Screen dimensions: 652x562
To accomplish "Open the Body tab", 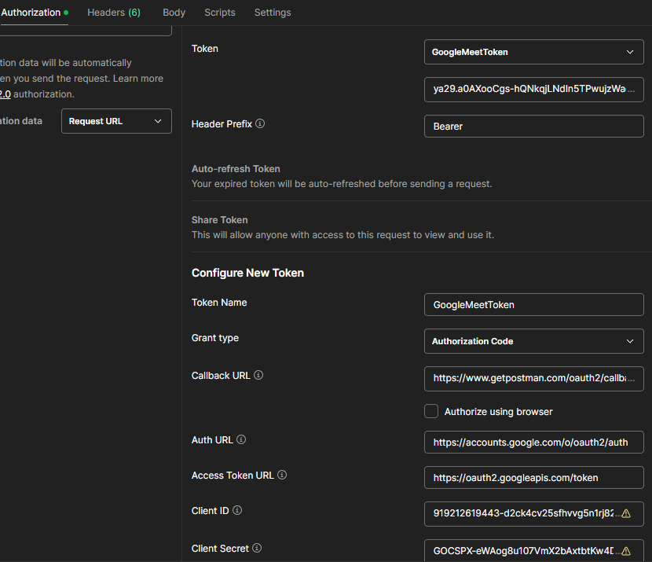I will [x=174, y=13].
